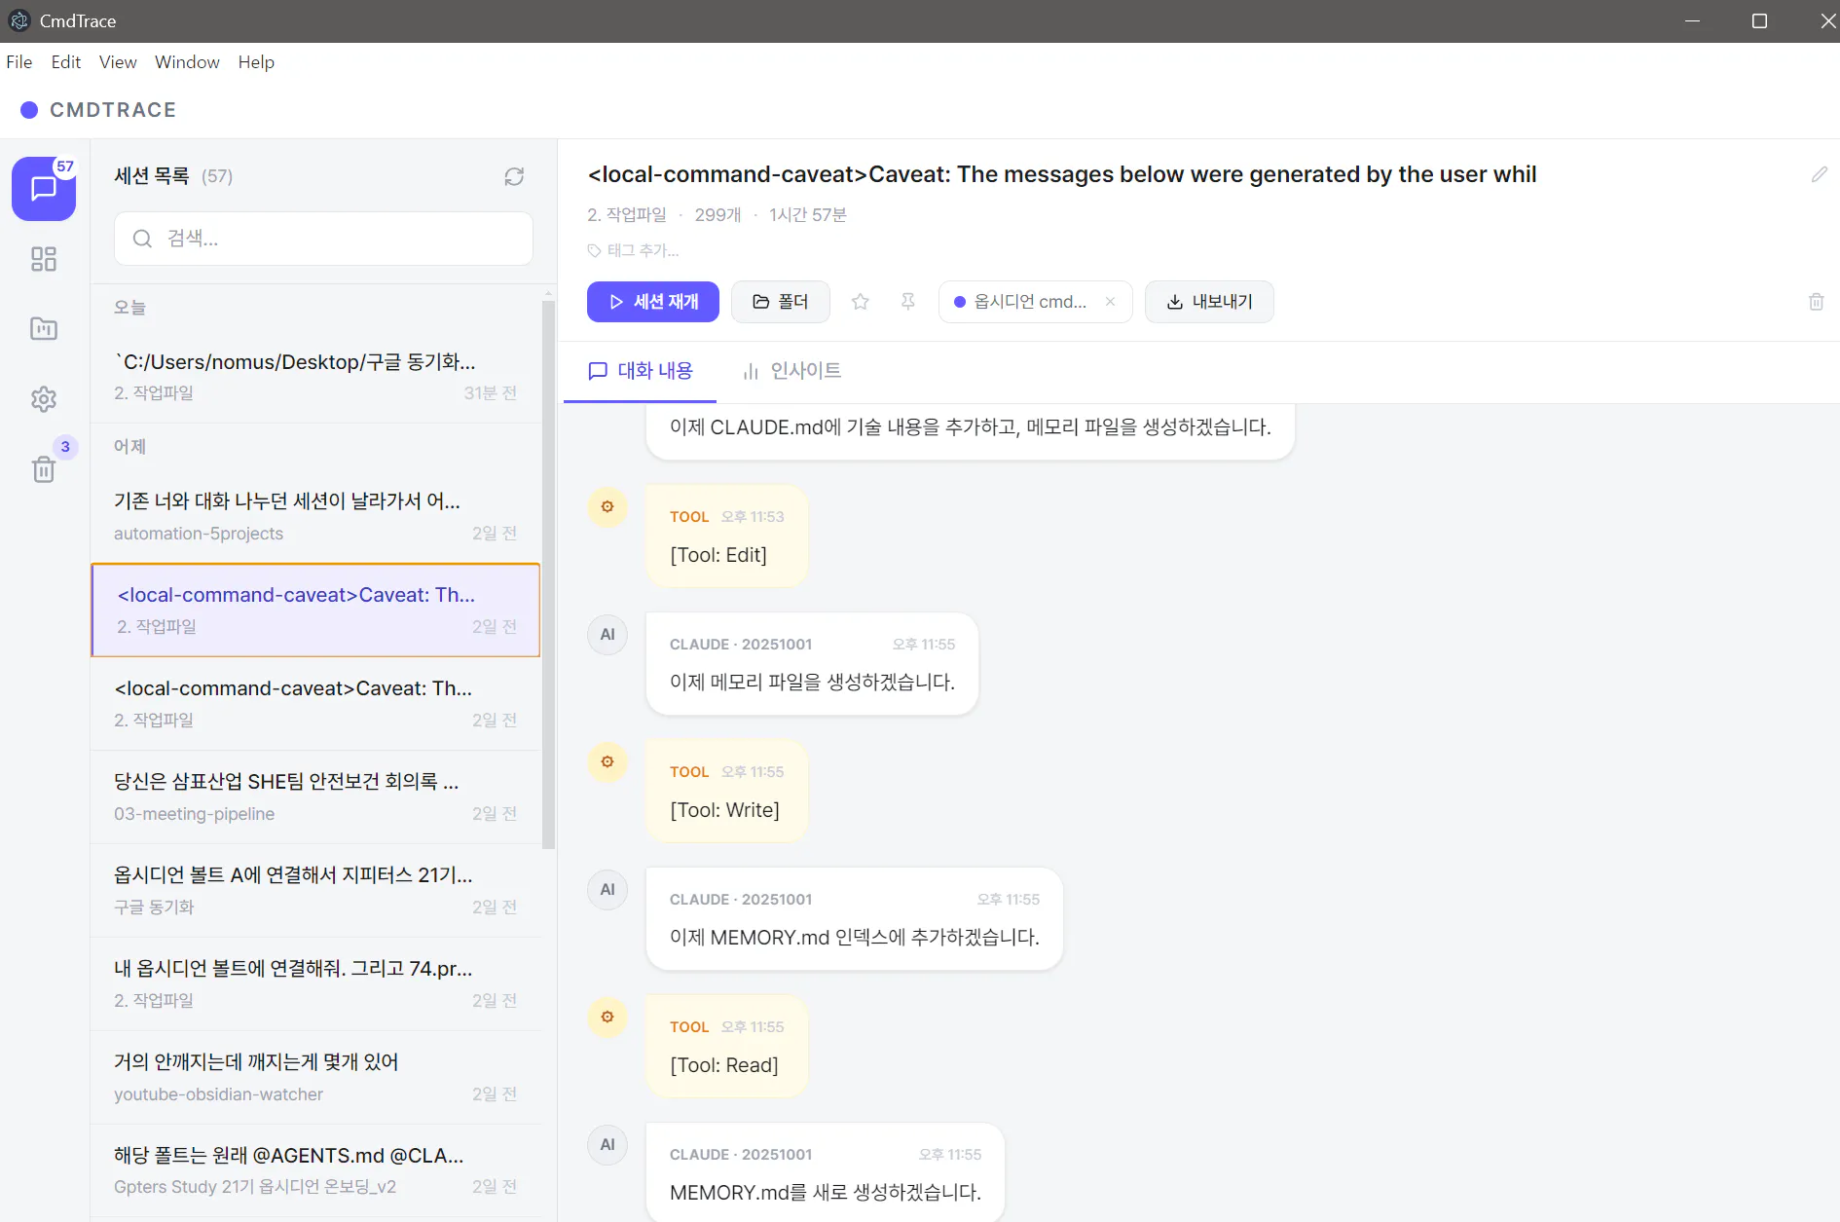
Task: Open the trash bin in sidebar
Action: click(44, 469)
